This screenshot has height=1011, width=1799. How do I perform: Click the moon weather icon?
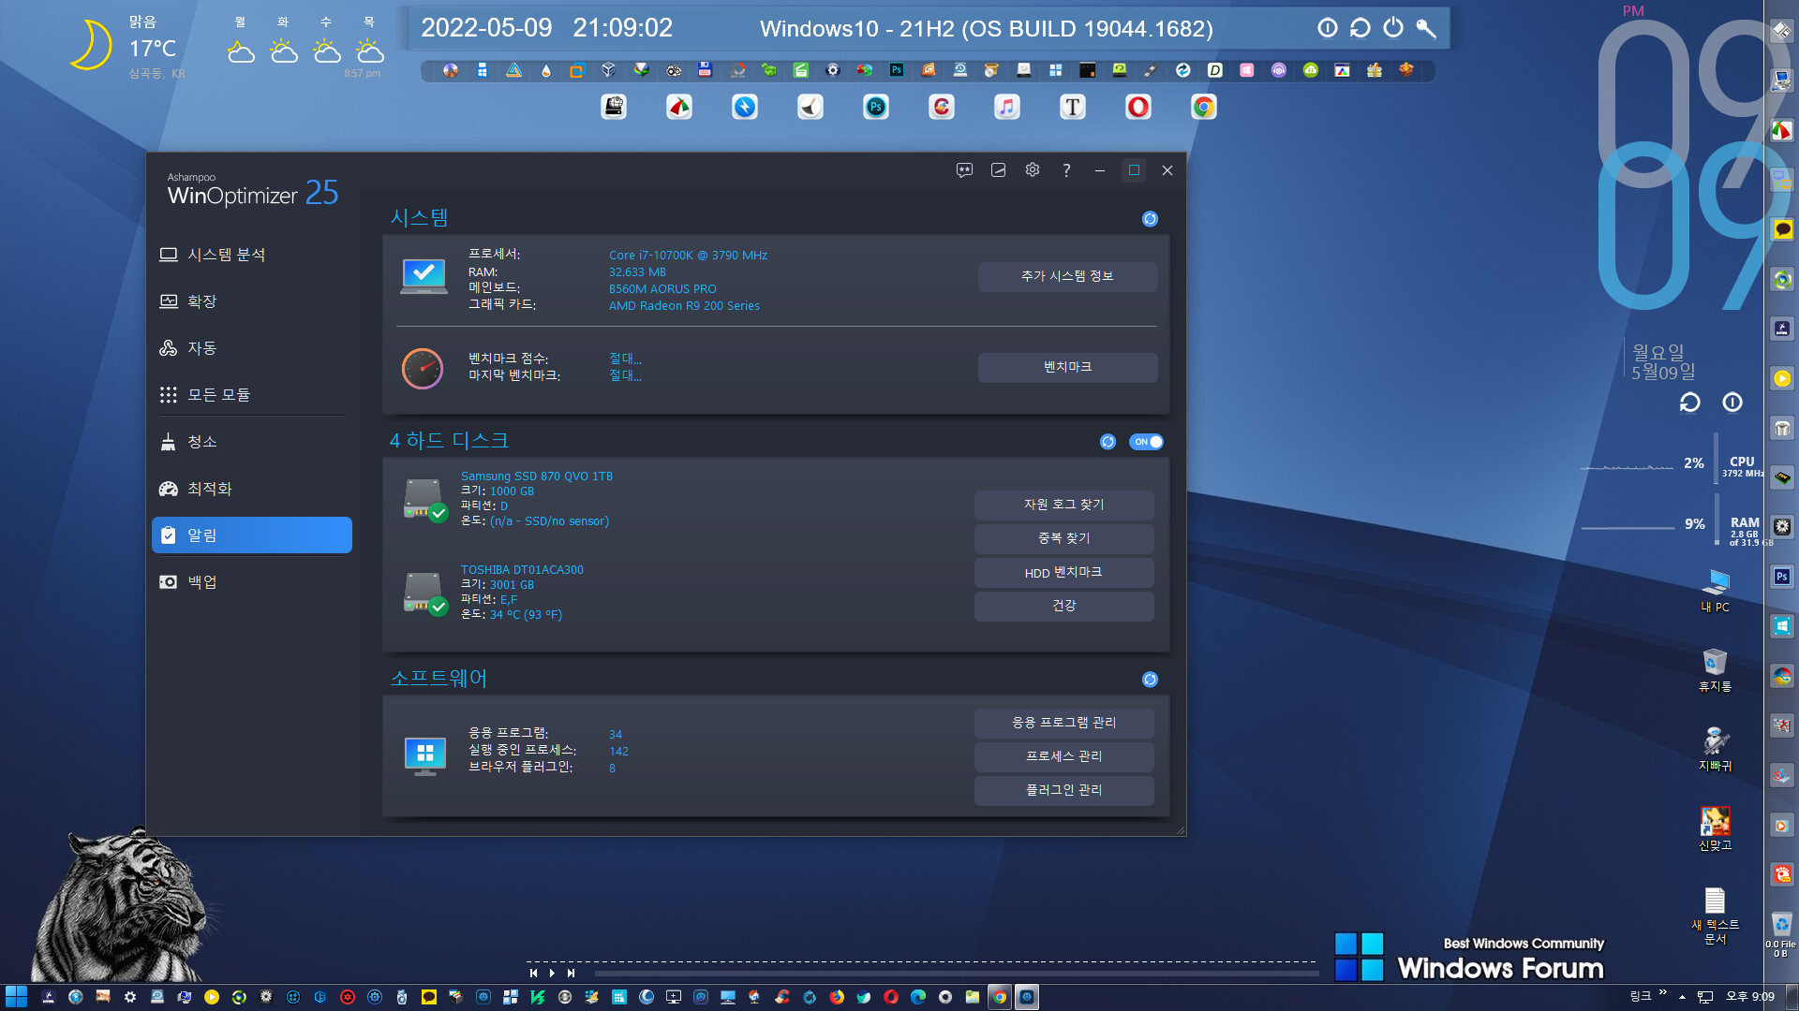coord(91,45)
